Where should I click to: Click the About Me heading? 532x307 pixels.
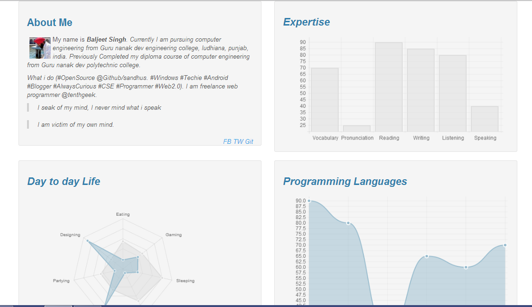tap(50, 22)
